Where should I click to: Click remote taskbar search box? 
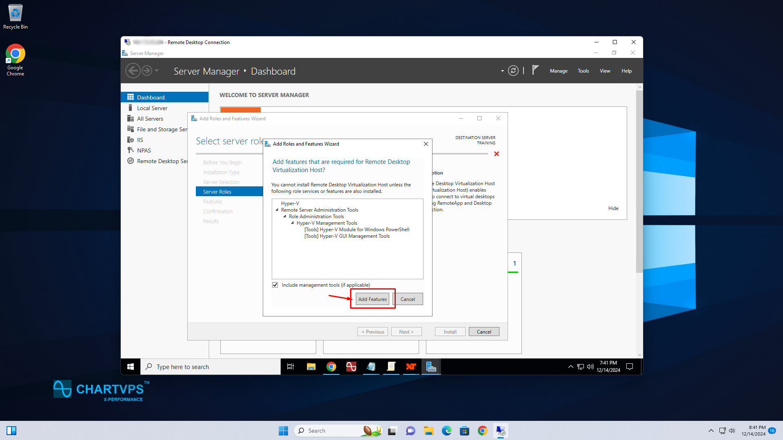[211, 367]
